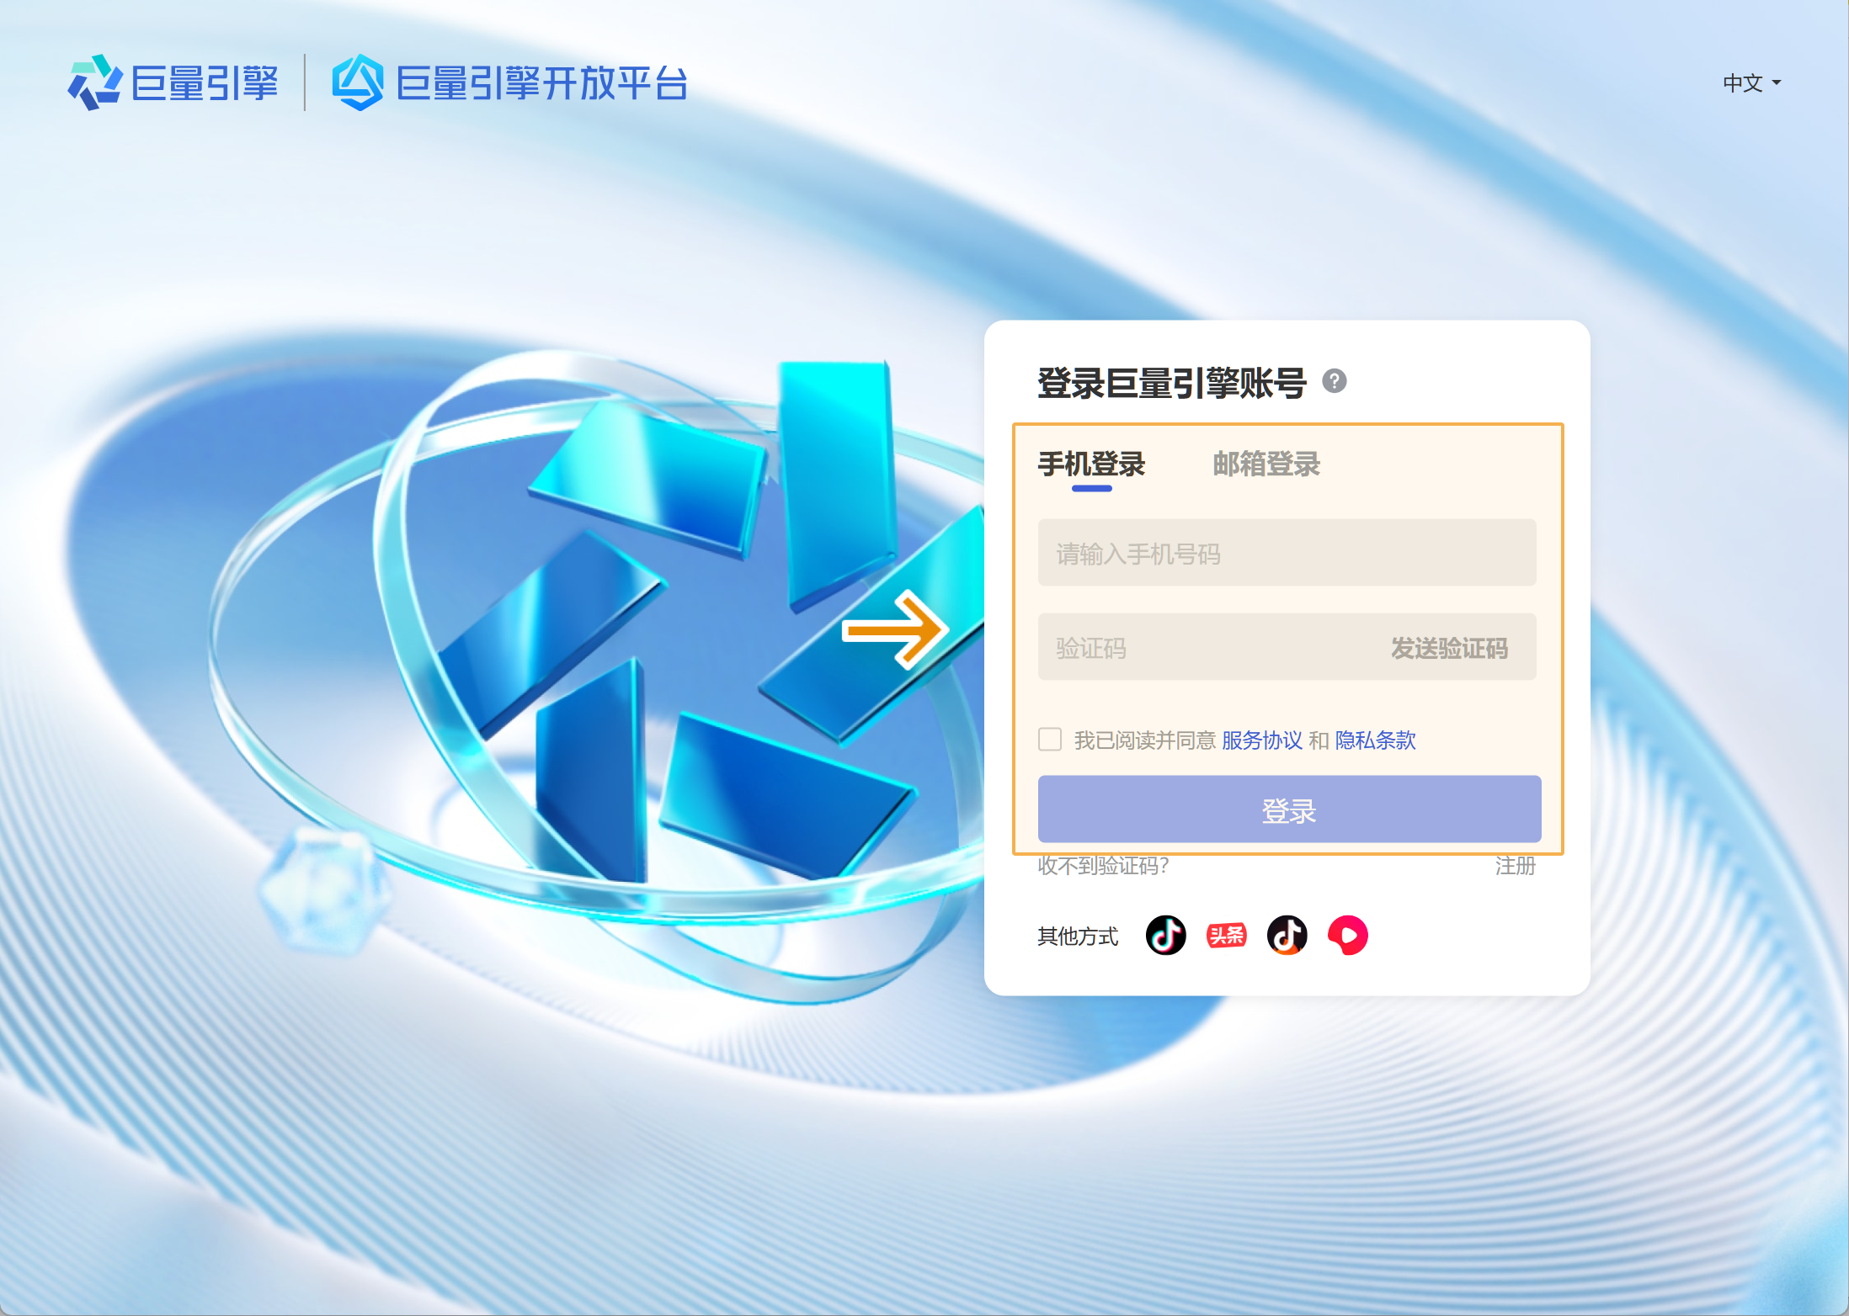Image resolution: width=1849 pixels, height=1316 pixels.
Task: Switch to the 邮箱登录 tab
Action: pyautogui.click(x=1266, y=464)
